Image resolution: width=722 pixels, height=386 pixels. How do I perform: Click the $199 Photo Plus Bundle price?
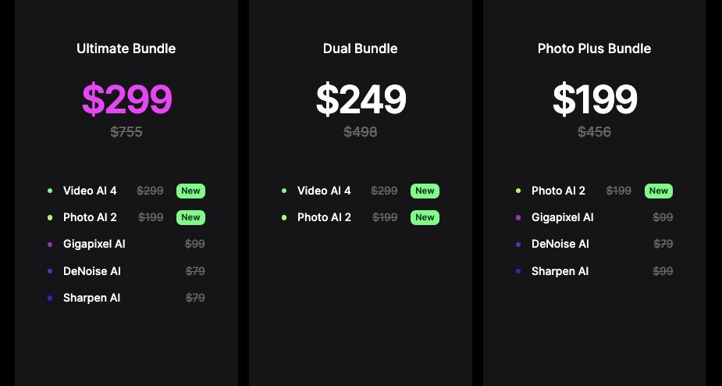tap(595, 99)
